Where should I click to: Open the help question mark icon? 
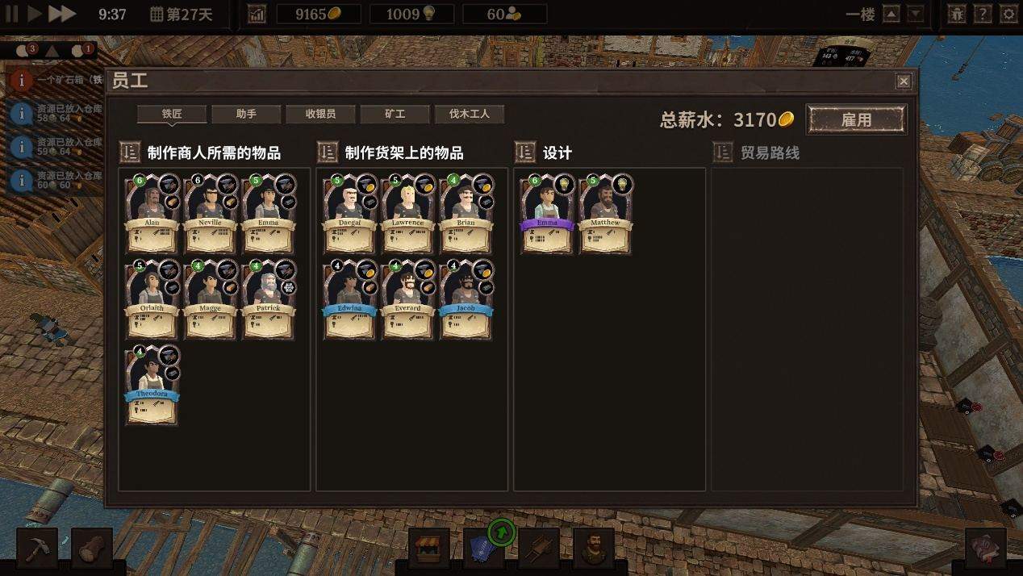pos(983,14)
